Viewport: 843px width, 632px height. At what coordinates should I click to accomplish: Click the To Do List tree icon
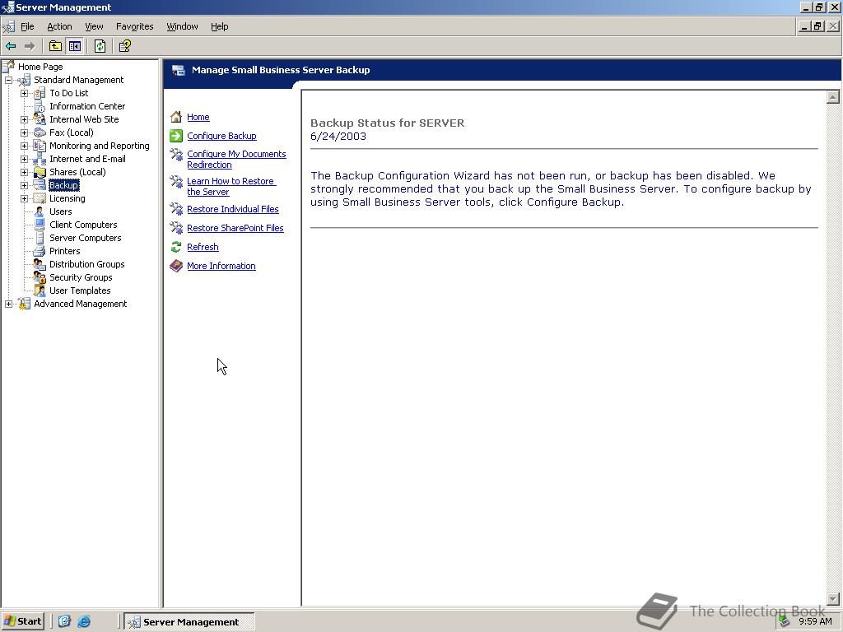click(40, 94)
